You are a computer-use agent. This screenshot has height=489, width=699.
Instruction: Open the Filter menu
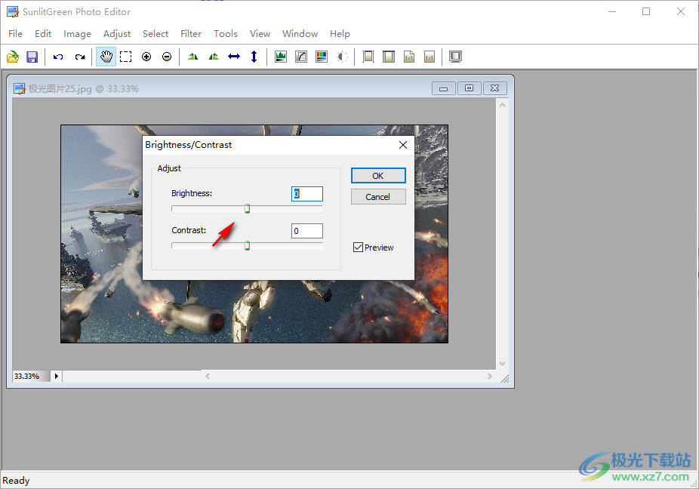[x=191, y=34]
